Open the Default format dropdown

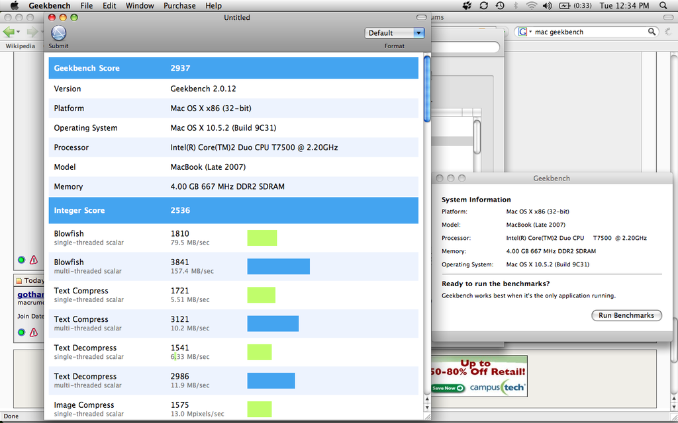(395, 33)
